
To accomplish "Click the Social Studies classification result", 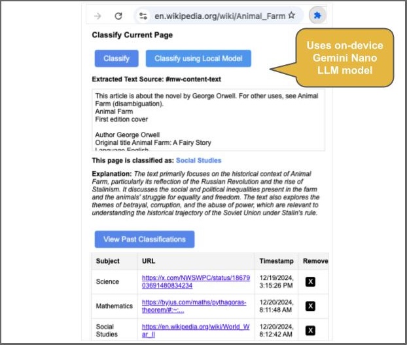I will pyautogui.click(x=198, y=160).
